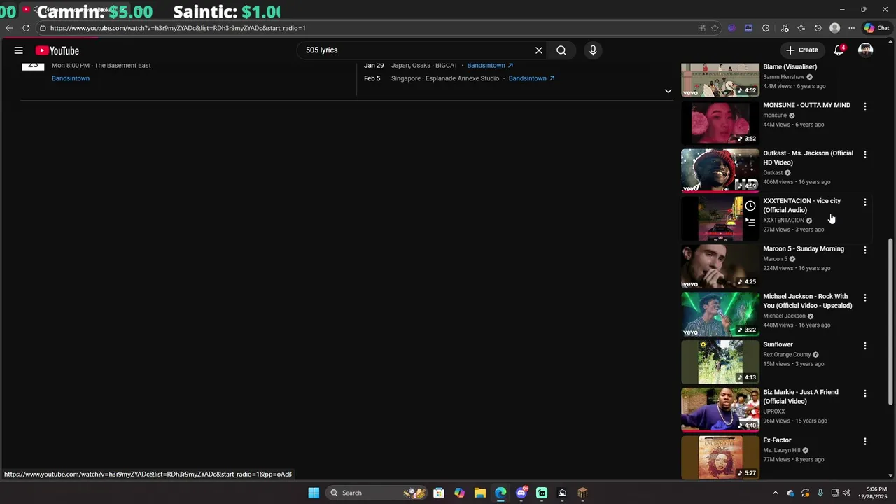Viewport: 896px width, 504px height.
Task: Open the media control music note icon
Action: tap(785, 28)
